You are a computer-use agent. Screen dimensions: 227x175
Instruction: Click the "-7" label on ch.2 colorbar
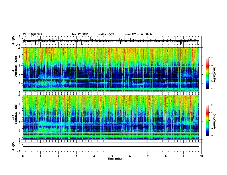pos(211,136)
